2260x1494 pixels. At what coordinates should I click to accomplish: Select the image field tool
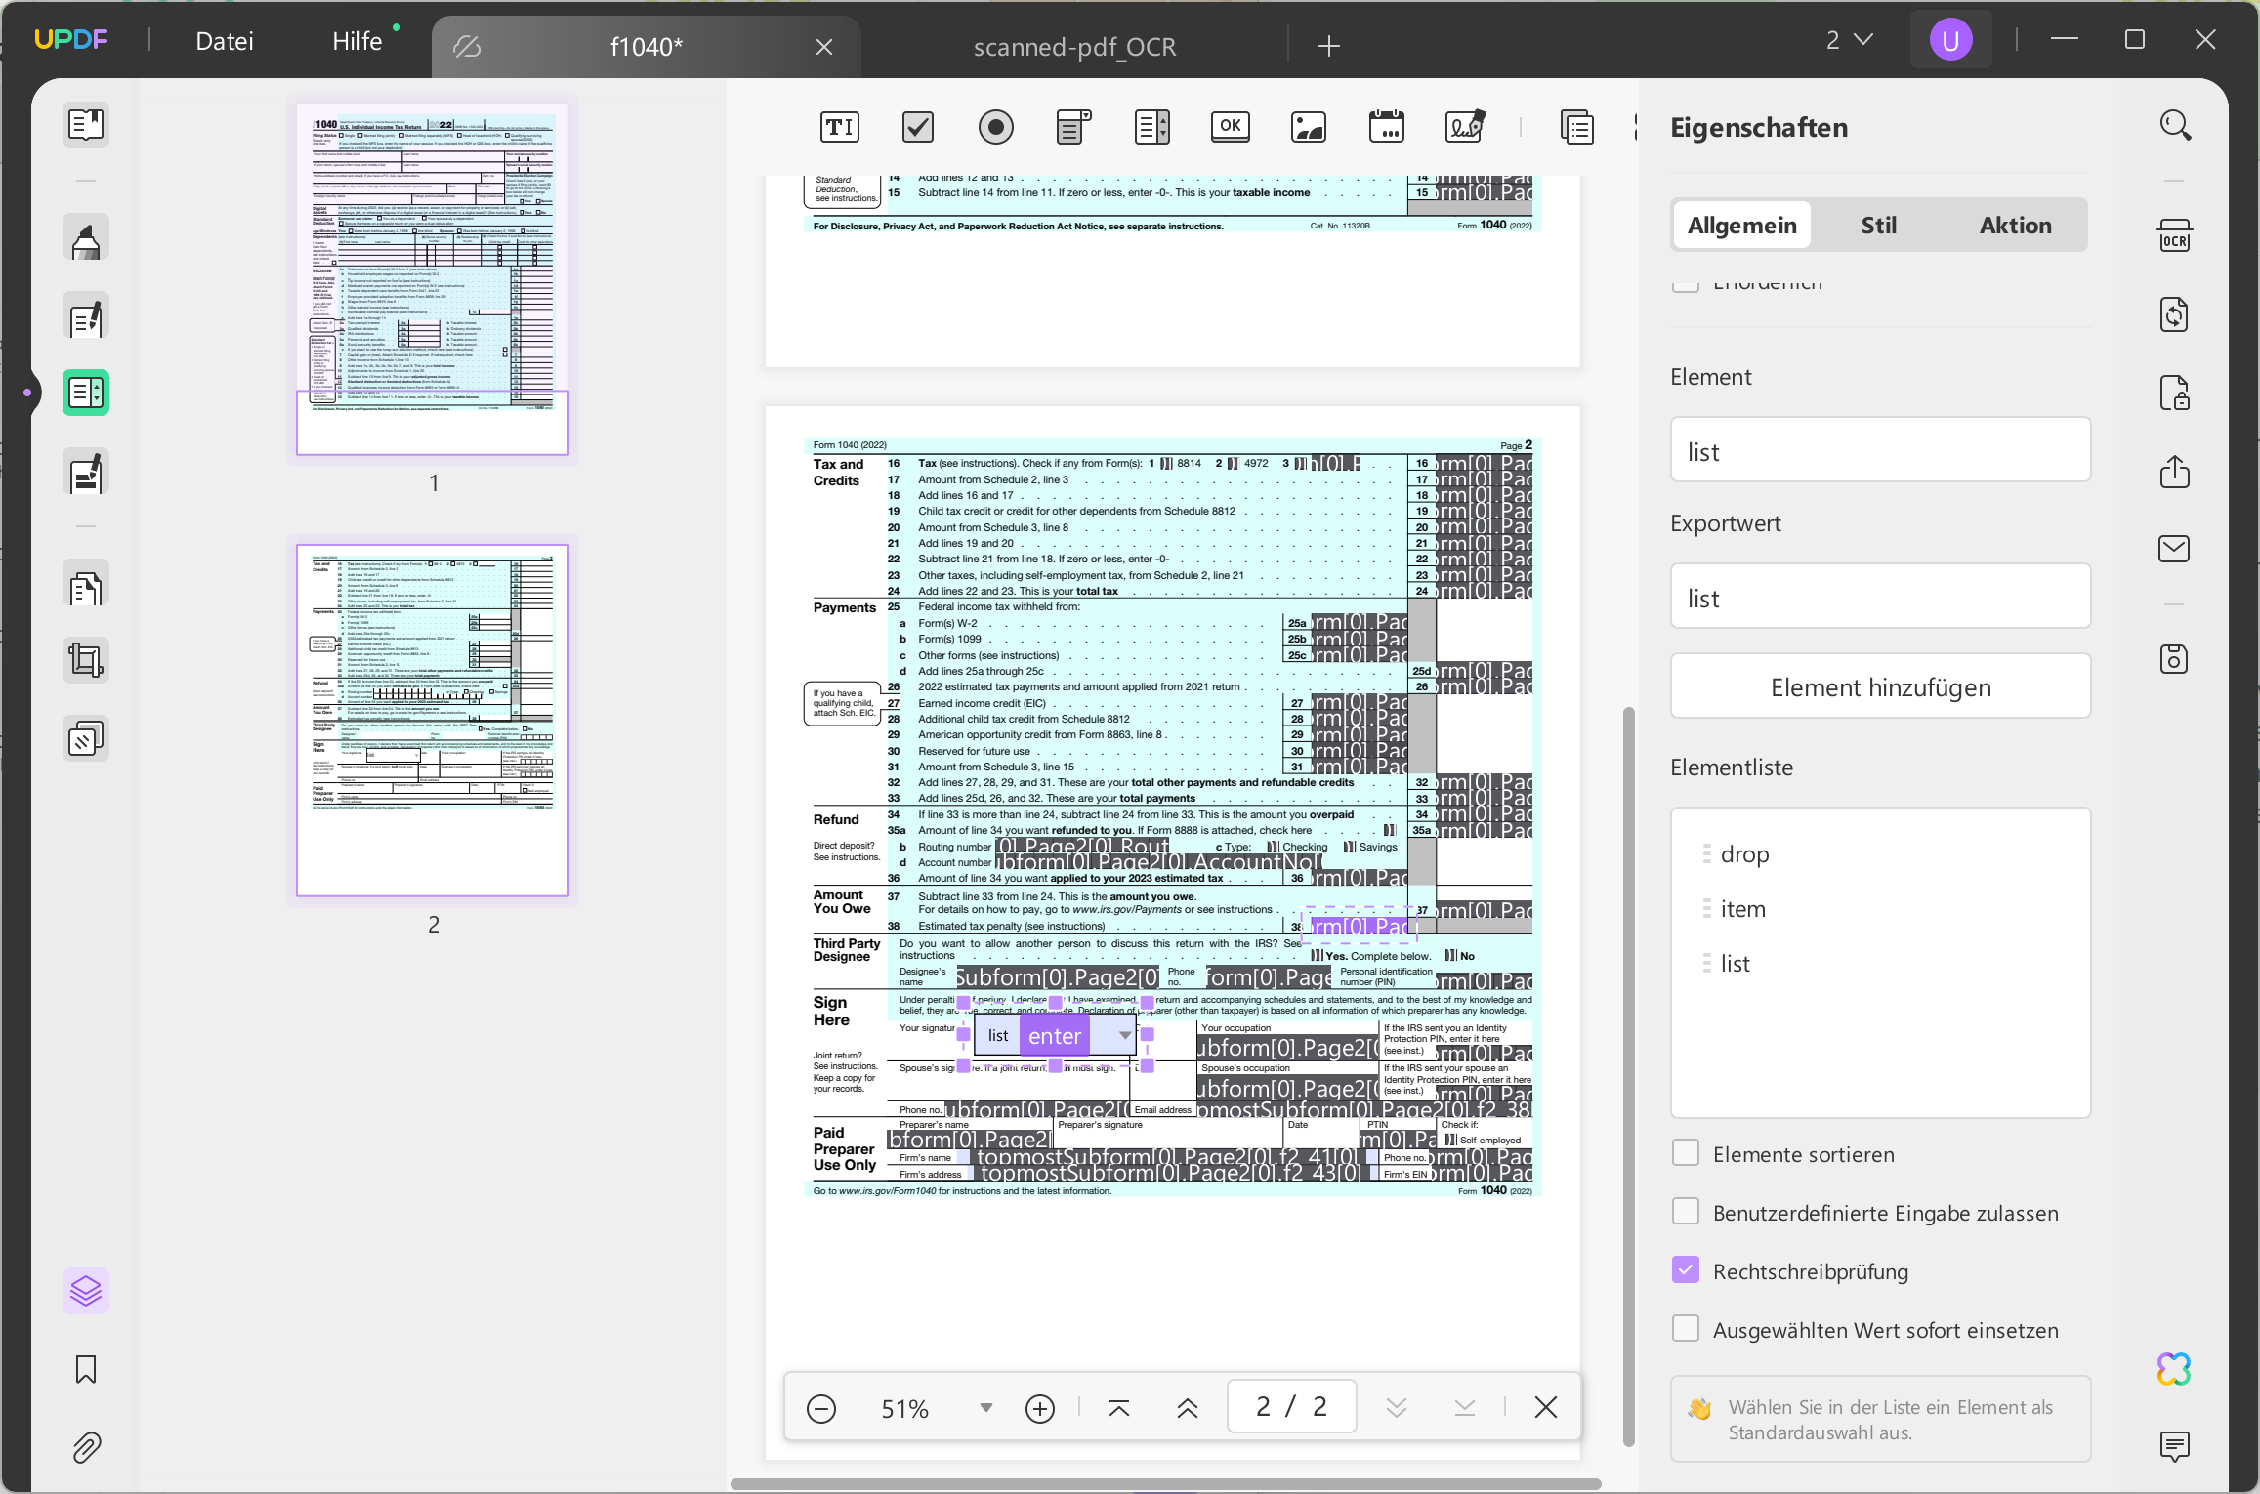tap(1308, 127)
